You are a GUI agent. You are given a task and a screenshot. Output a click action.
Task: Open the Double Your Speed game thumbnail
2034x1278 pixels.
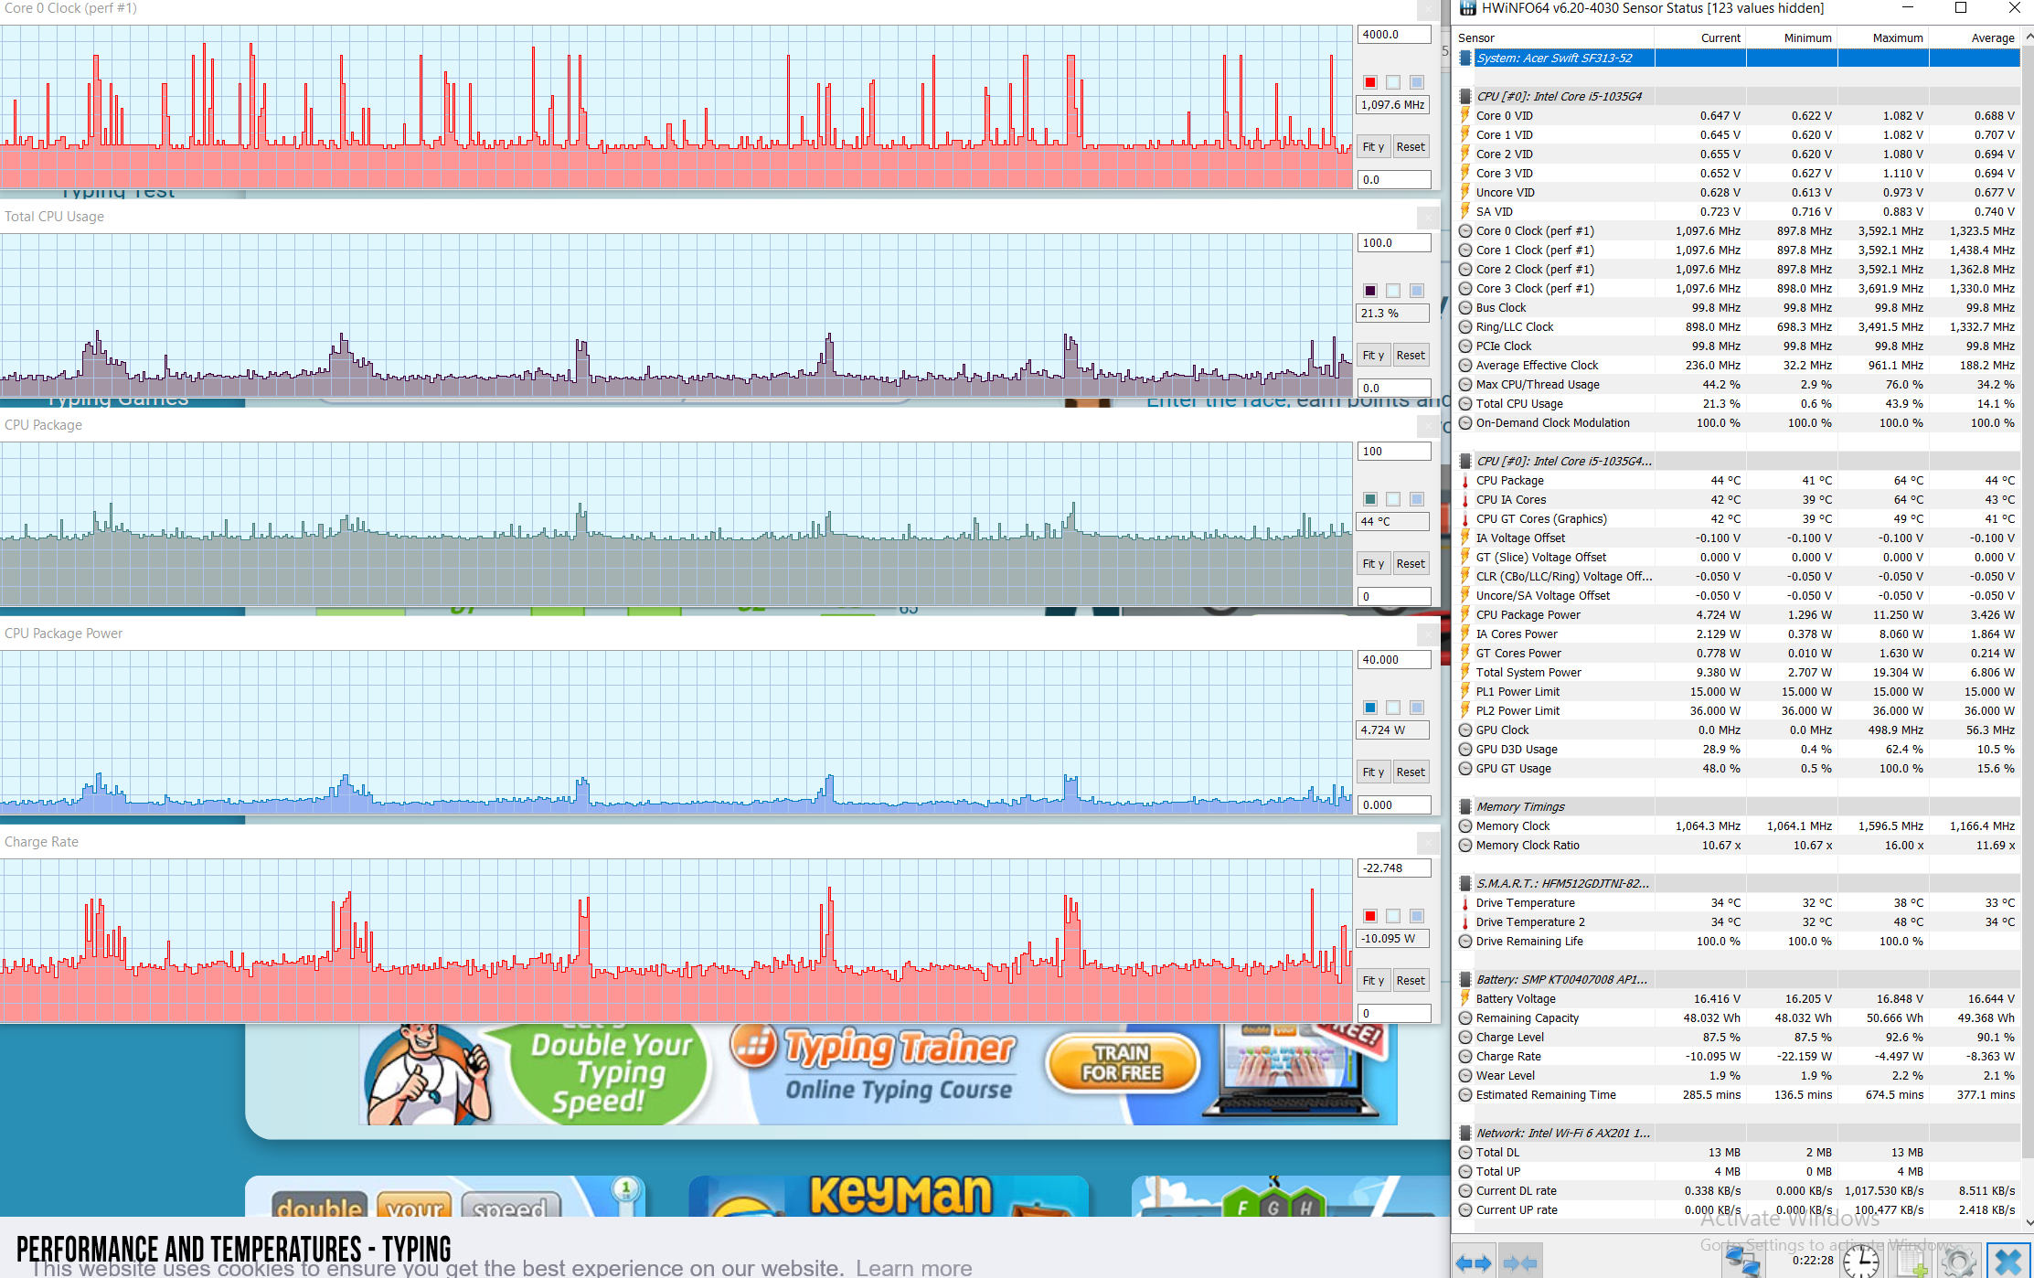coord(445,1197)
